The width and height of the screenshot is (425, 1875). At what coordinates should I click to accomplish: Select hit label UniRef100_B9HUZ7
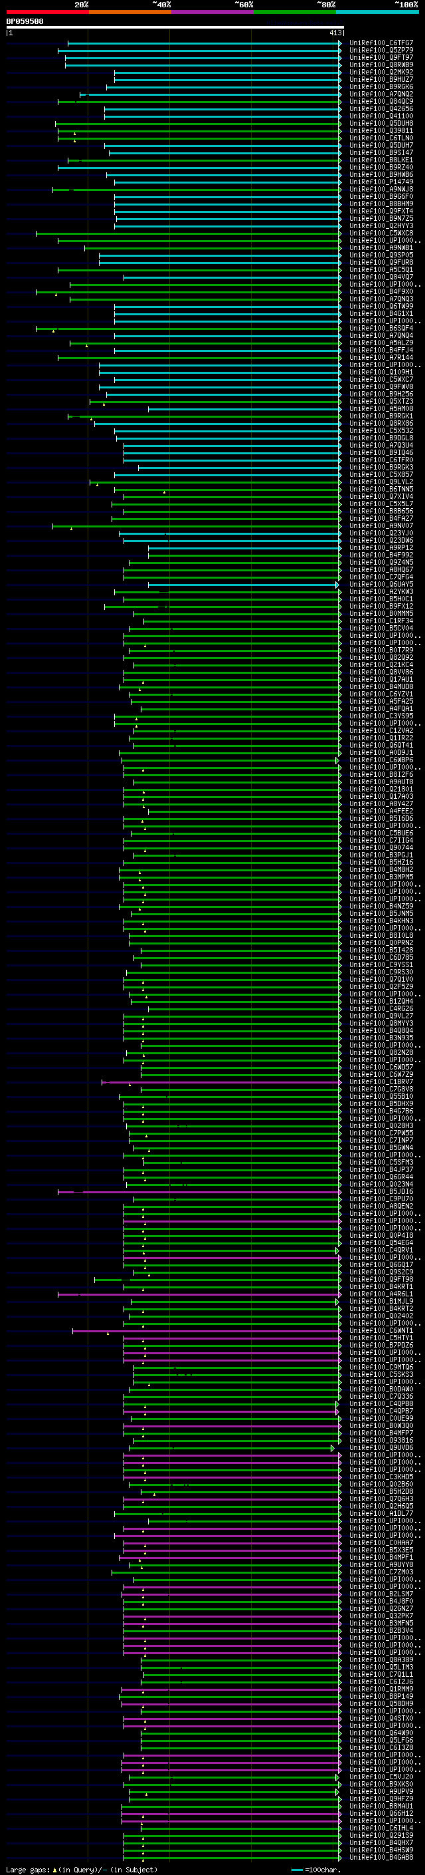pos(381,79)
